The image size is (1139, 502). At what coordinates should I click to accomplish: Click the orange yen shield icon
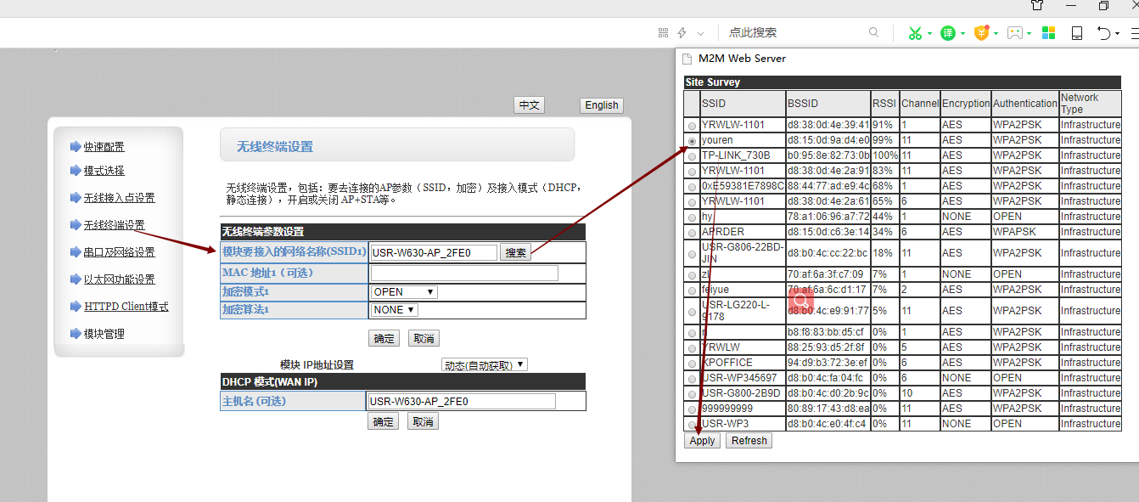982,33
